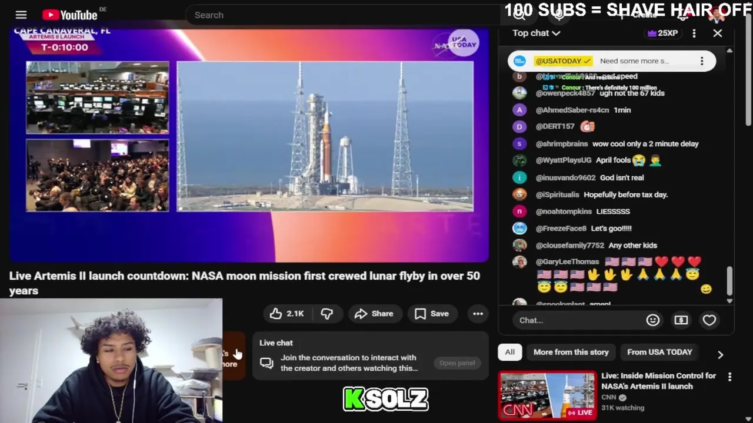
Task: Expand the Top chat dropdown
Action: click(x=536, y=33)
